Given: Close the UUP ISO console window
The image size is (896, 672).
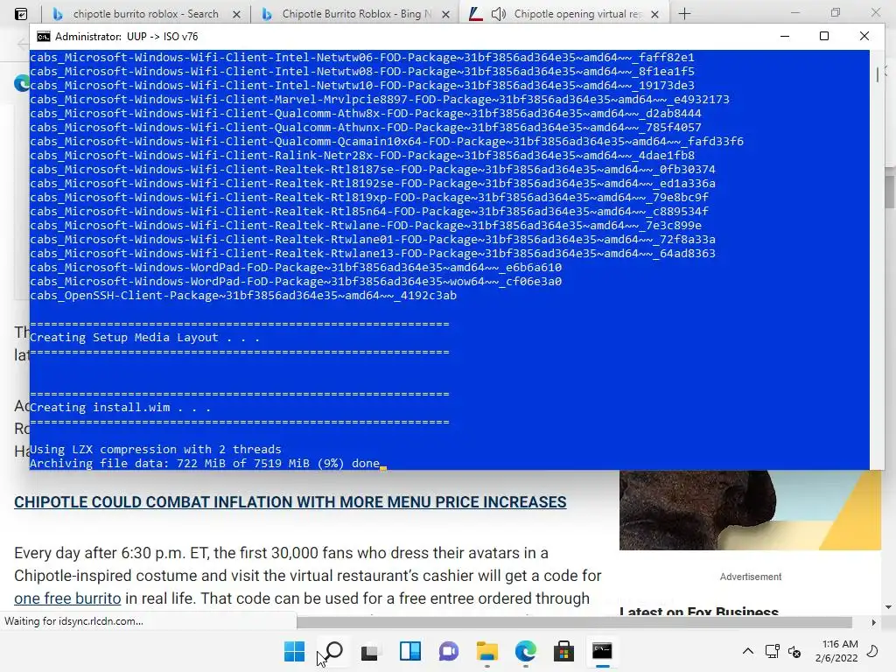Looking at the screenshot, I should 864,36.
